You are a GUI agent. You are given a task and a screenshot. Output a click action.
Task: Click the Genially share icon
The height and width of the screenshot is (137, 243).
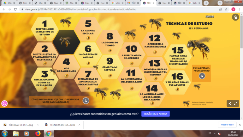pyautogui.click(x=230, y=103)
